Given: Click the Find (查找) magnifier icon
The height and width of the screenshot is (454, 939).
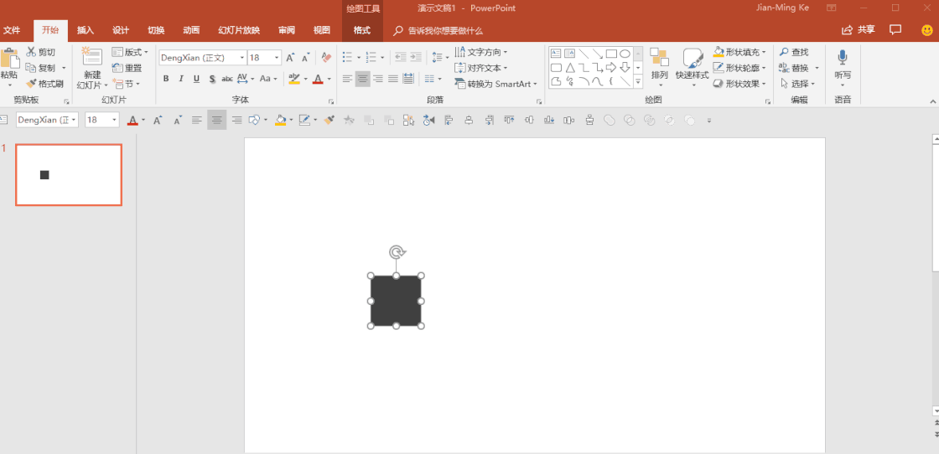Looking at the screenshot, I should [784, 52].
